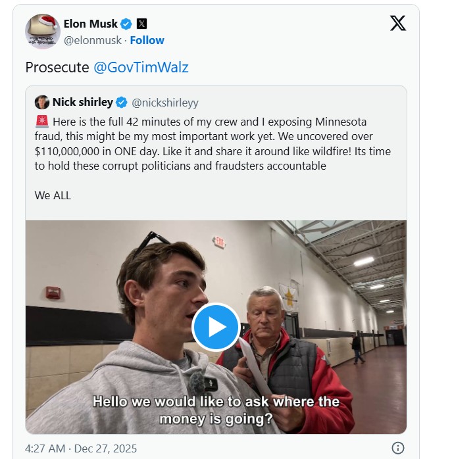Click Elon Musk's blue verified badge
The width and height of the screenshot is (452, 459).
pyautogui.click(x=126, y=24)
